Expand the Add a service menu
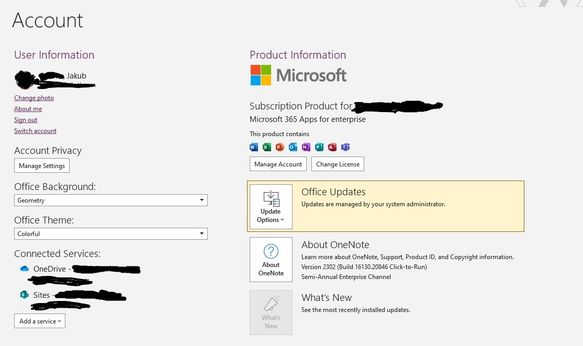Image resolution: width=583 pixels, height=346 pixels. point(40,321)
